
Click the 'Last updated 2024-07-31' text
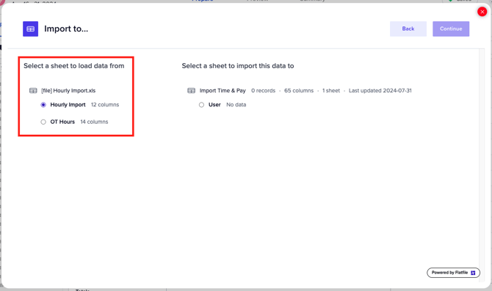click(380, 91)
